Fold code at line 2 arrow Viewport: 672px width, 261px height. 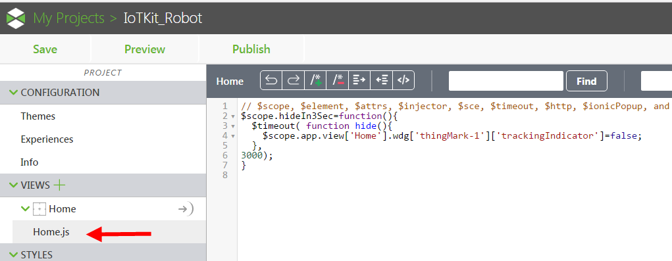click(x=233, y=116)
